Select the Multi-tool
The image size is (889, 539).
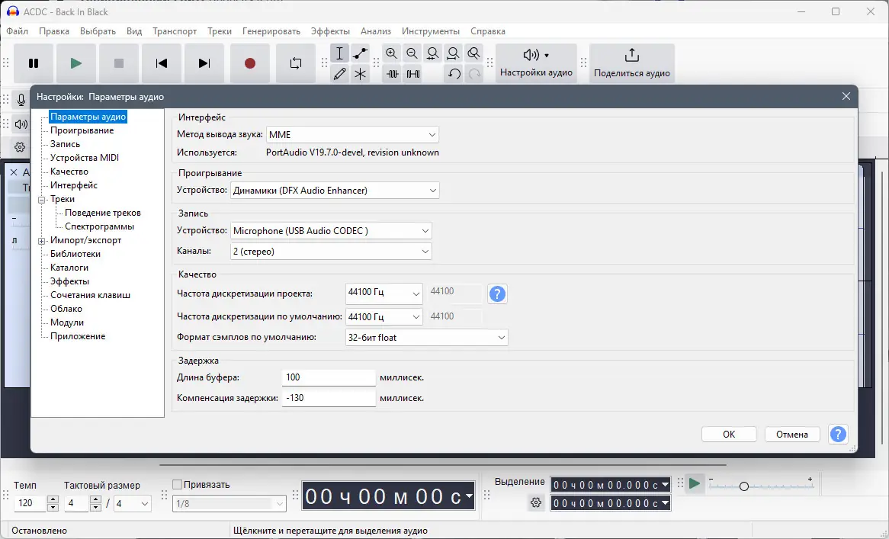[x=360, y=74]
